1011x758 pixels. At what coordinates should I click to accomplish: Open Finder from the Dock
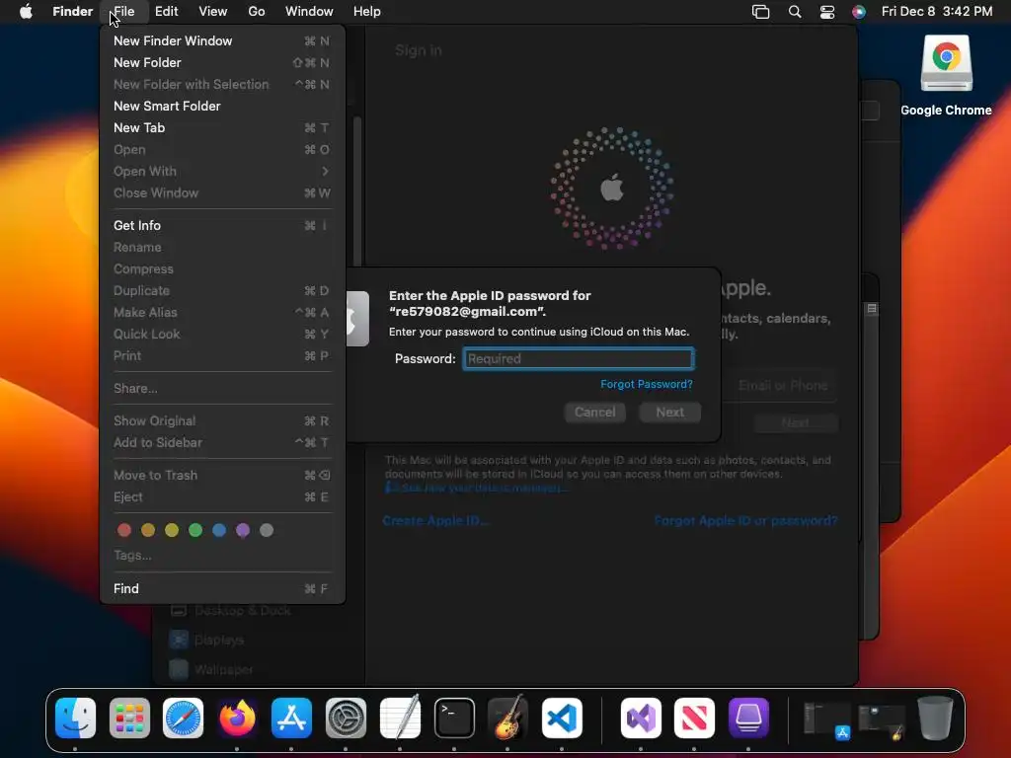(x=75, y=718)
